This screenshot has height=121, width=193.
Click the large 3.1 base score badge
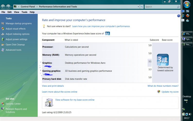click(x=163, y=60)
